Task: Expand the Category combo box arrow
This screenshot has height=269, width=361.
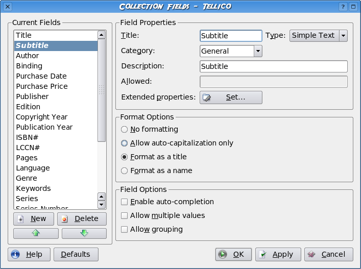Action: (x=258, y=51)
